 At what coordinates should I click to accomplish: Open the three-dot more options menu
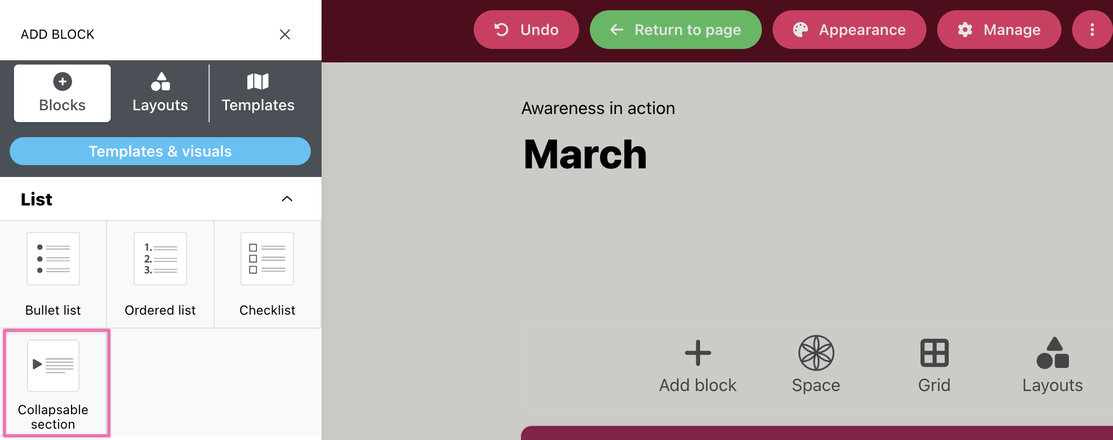[x=1092, y=30]
